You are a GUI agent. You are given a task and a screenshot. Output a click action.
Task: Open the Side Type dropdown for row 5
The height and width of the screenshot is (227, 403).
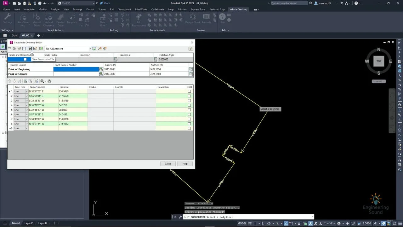[26, 110]
